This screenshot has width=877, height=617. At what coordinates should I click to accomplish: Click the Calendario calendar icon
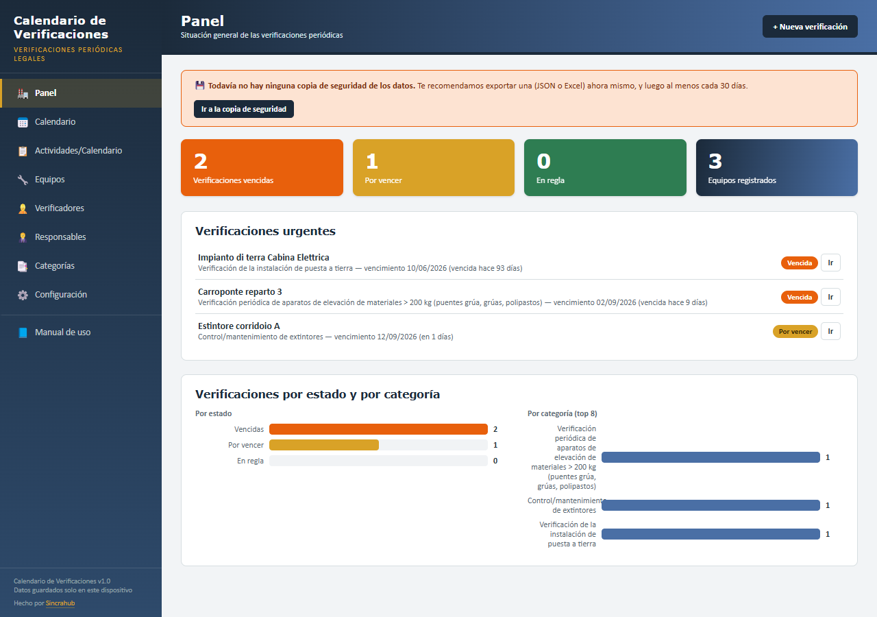point(23,122)
